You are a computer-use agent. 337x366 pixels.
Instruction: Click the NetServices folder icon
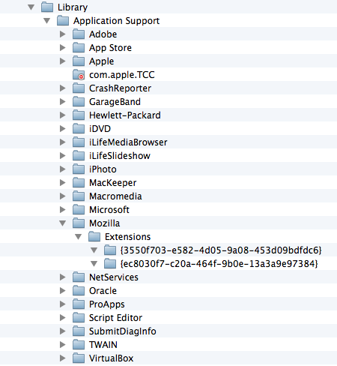click(79, 277)
